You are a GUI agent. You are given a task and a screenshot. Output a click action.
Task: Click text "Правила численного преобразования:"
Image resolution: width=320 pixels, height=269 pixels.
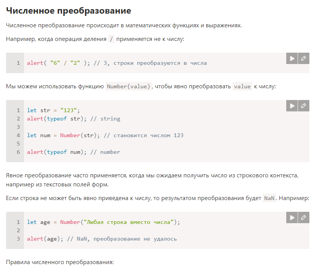click(x=60, y=262)
